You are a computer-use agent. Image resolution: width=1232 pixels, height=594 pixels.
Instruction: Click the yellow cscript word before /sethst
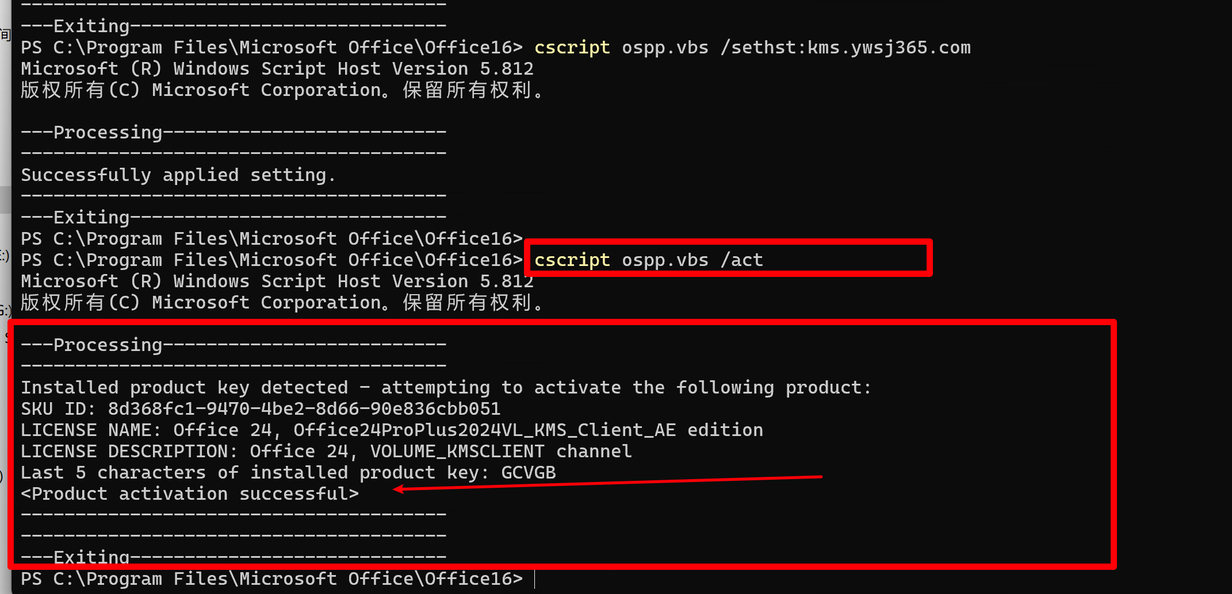coord(572,48)
